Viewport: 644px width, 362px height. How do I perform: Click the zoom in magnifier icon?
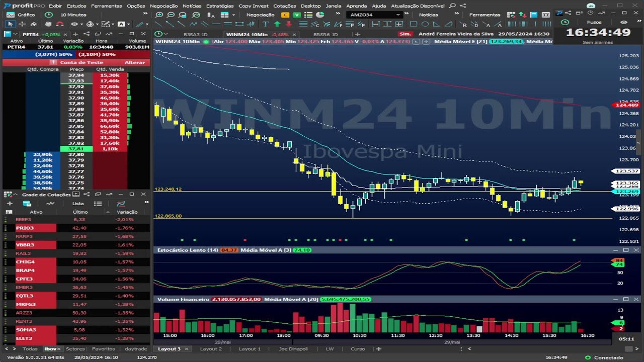159,15
